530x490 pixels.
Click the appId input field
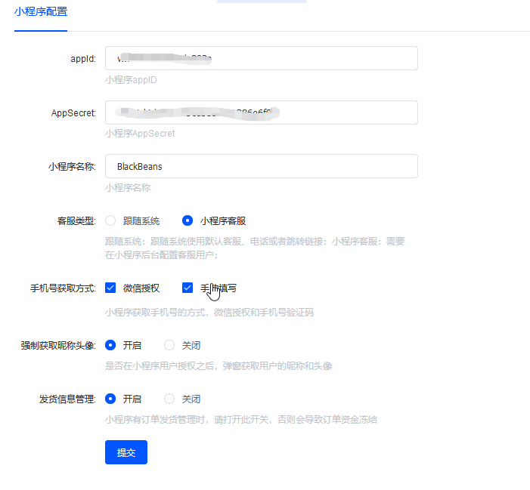(x=261, y=58)
